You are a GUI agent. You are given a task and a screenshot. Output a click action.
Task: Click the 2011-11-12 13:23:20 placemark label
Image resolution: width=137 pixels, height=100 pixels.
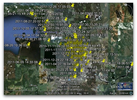coord(97,28)
